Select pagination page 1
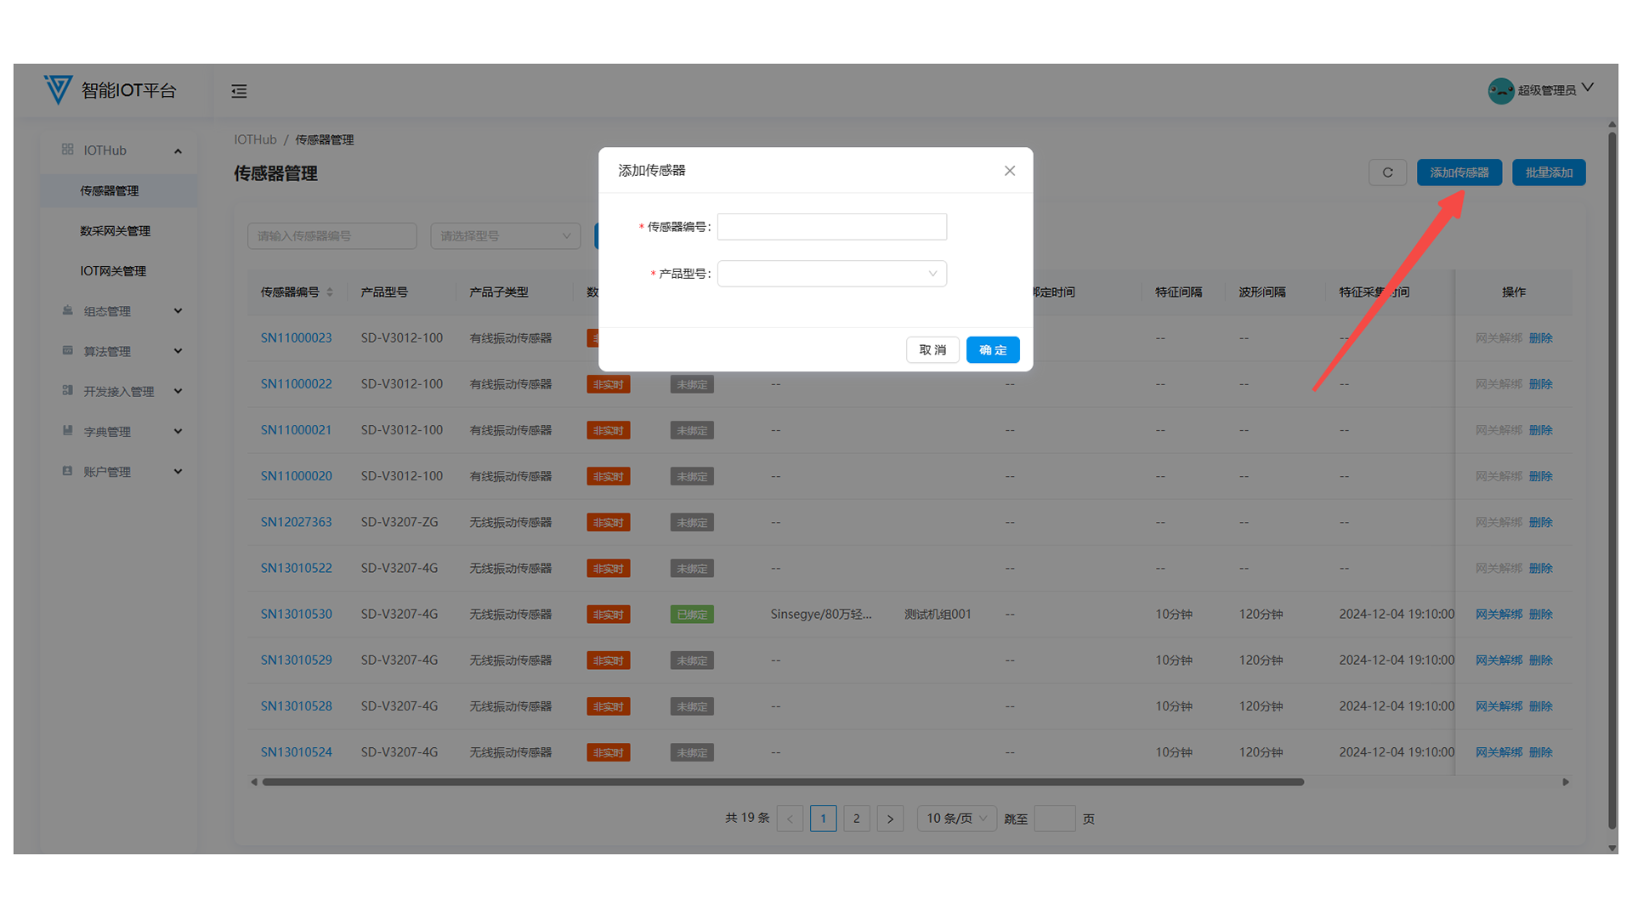This screenshot has width=1632, height=918. [x=823, y=819]
